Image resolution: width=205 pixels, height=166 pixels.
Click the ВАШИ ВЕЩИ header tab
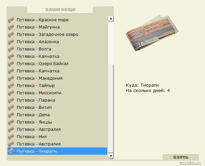[x=60, y=10]
